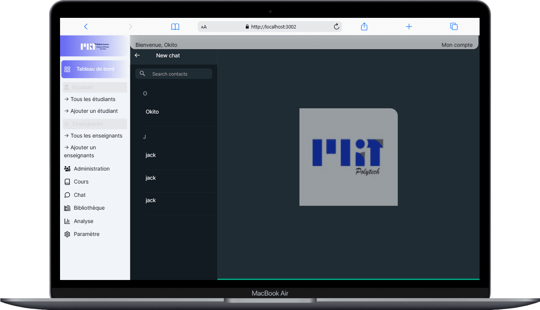This screenshot has height=310, width=540.
Task: Expand the Enseignants section
Action: point(95,124)
